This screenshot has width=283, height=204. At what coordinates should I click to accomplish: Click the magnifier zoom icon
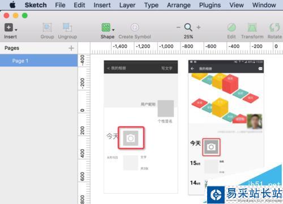pyautogui.click(x=188, y=28)
